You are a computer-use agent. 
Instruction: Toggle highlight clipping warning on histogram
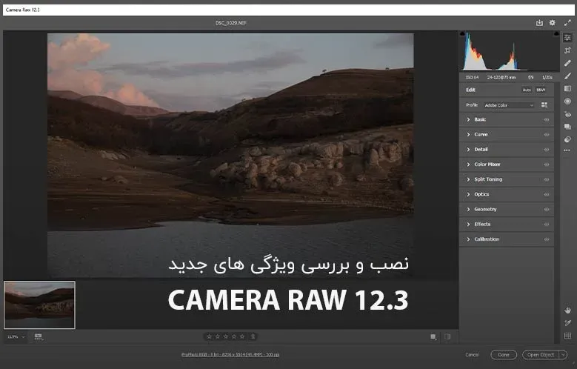(x=556, y=33)
